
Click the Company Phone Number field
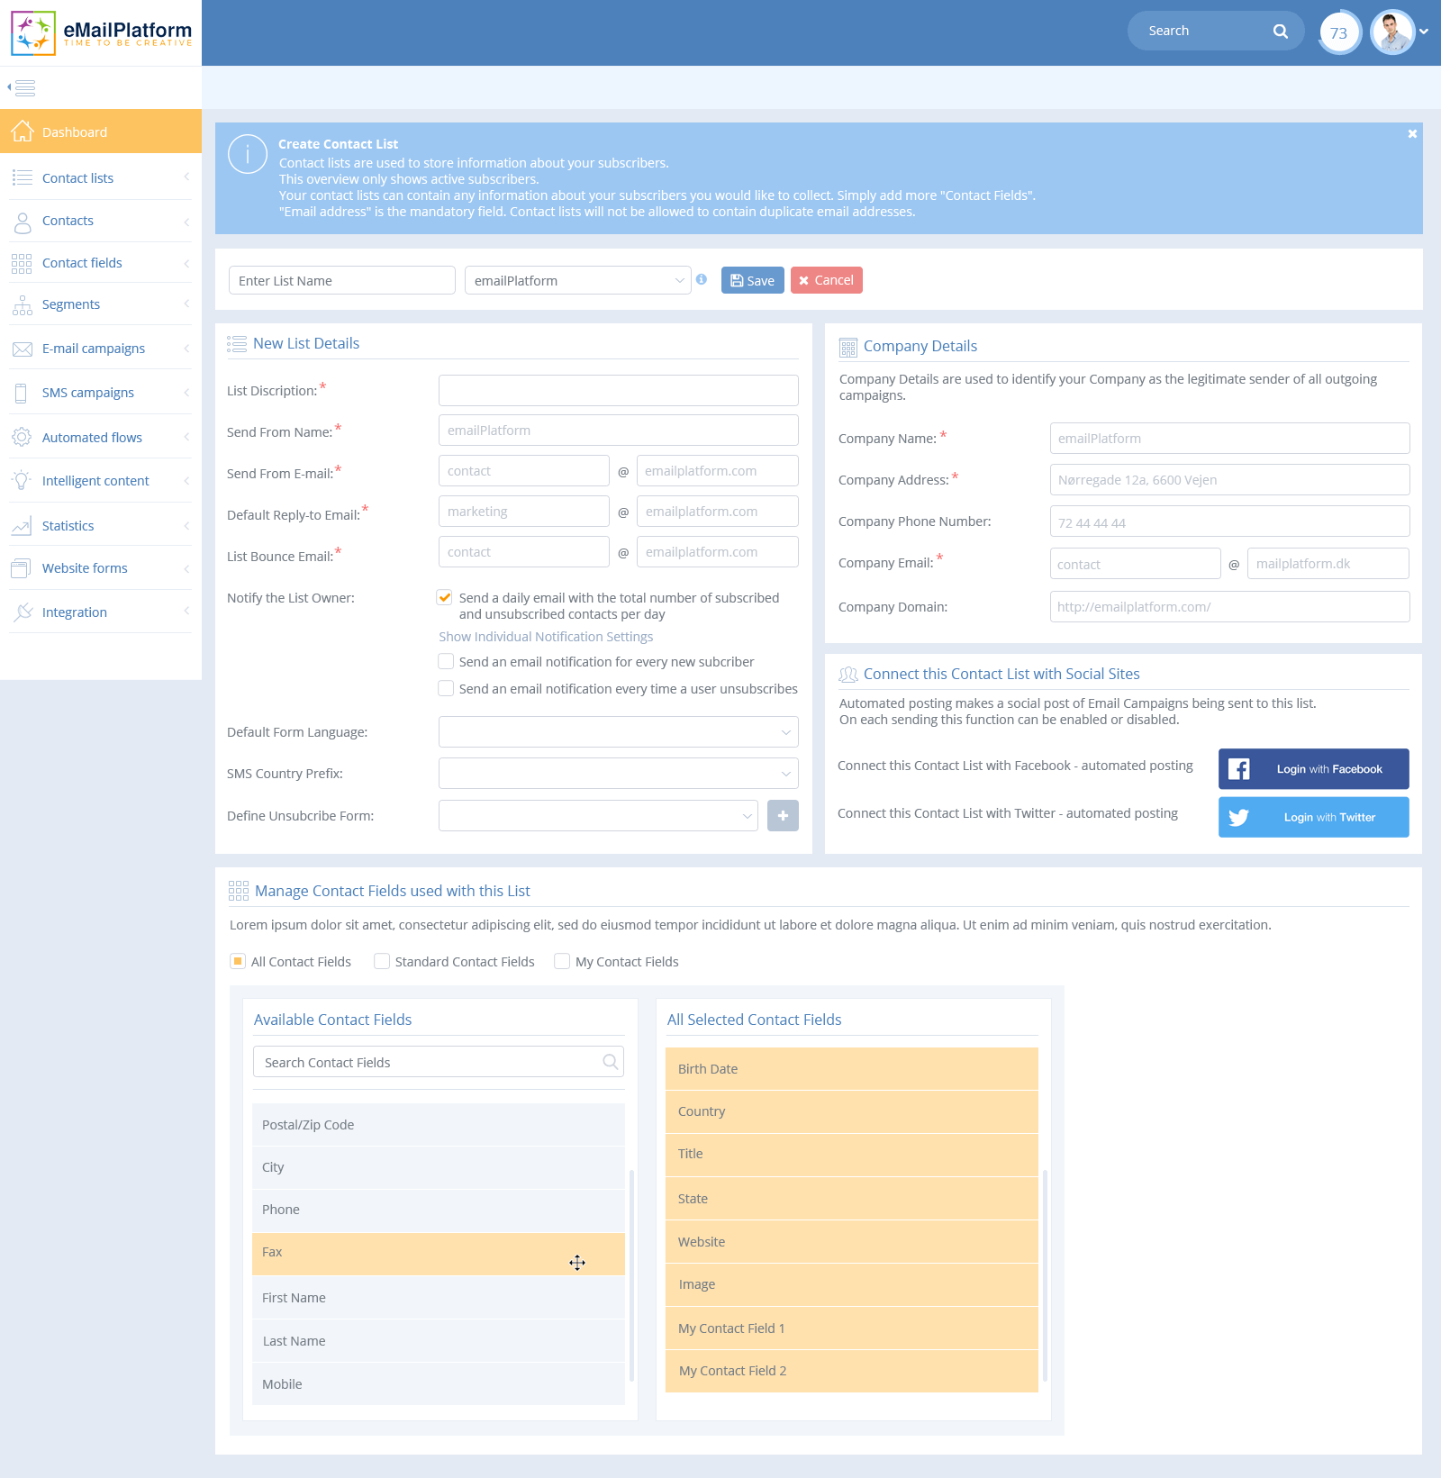(x=1229, y=521)
